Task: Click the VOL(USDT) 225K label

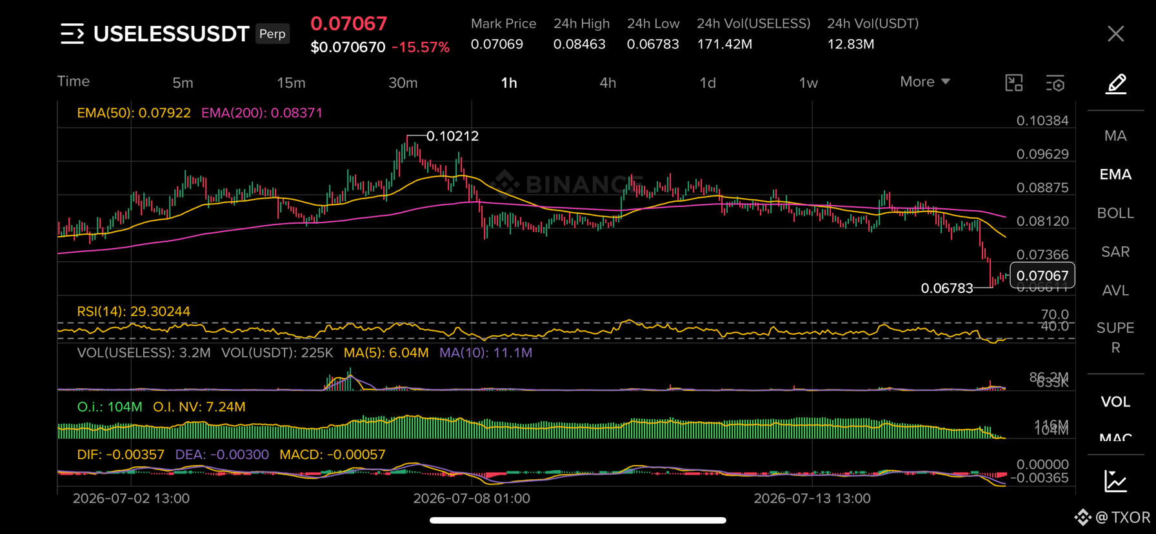Action: 277,353
